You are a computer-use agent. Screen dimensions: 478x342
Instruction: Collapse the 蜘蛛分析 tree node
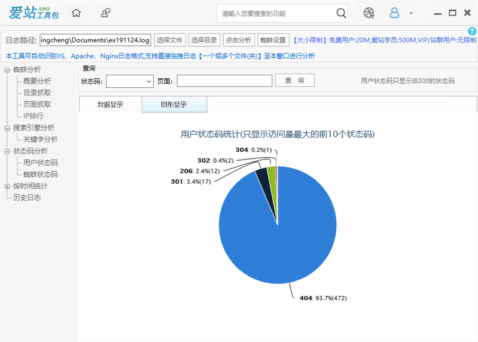[x=7, y=70]
